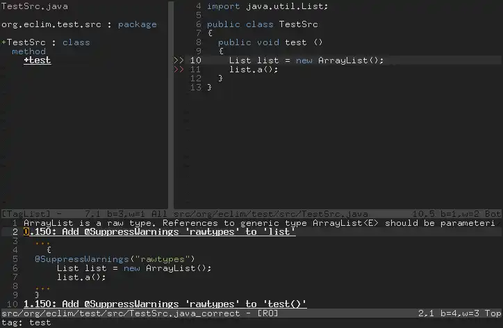Click the 'public class TestSrc' declaration line
This screenshot has width=503, height=328.
[x=263, y=24]
